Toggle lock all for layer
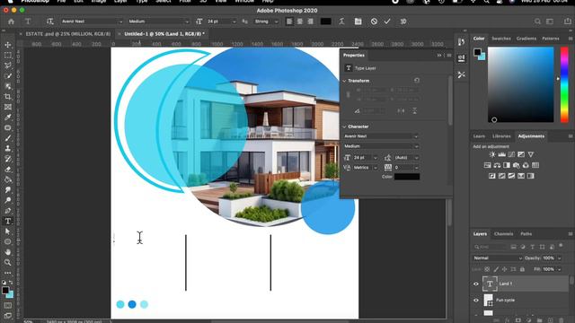Image resolution: width=575 pixels, height=323 pixels. pos(522,269)
